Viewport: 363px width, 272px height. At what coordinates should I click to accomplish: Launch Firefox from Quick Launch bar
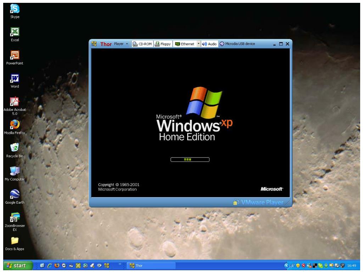coord(57,266)
